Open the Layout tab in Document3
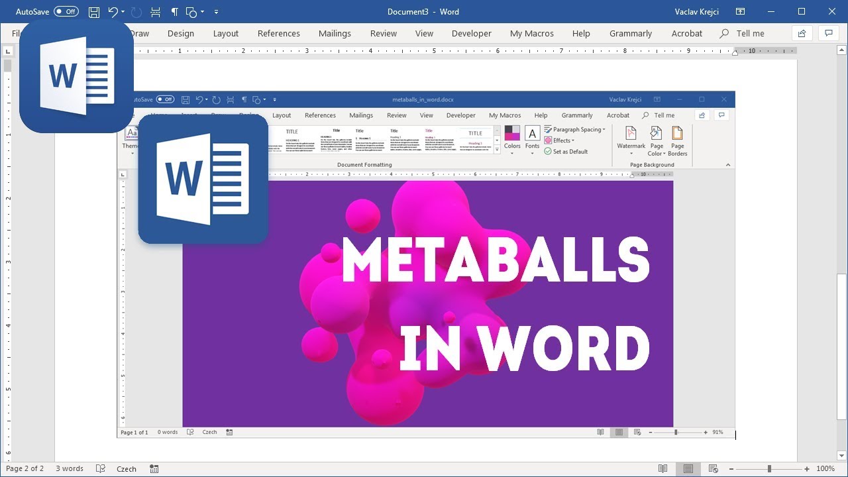 [226, 33]
